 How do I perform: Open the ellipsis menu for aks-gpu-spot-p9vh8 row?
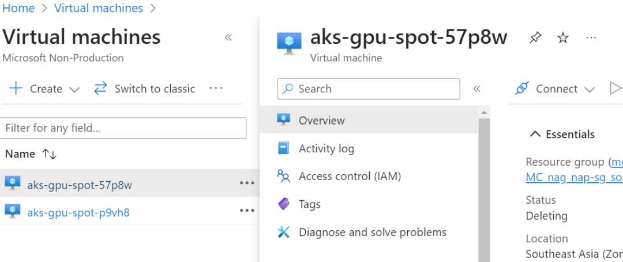click(x=247, y=211)
